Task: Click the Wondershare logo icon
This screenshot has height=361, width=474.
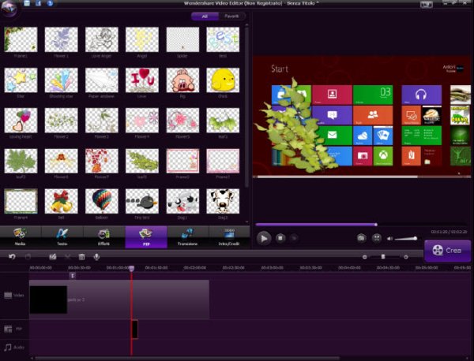Action: click(9, 8)
